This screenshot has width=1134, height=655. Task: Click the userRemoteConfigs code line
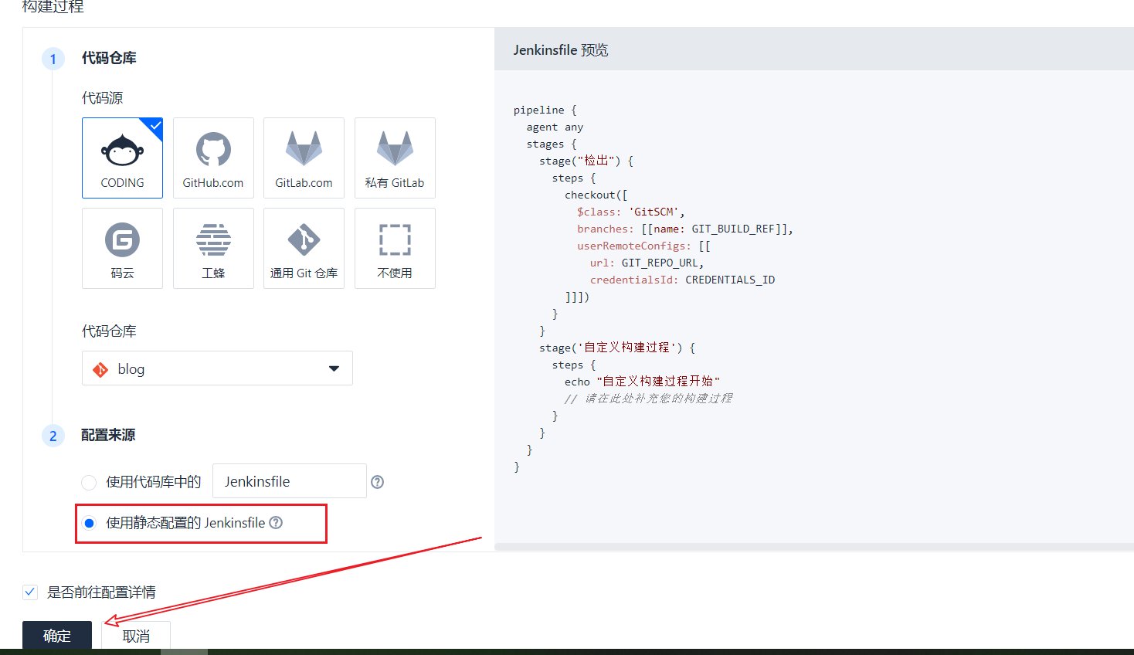[643, 246]
